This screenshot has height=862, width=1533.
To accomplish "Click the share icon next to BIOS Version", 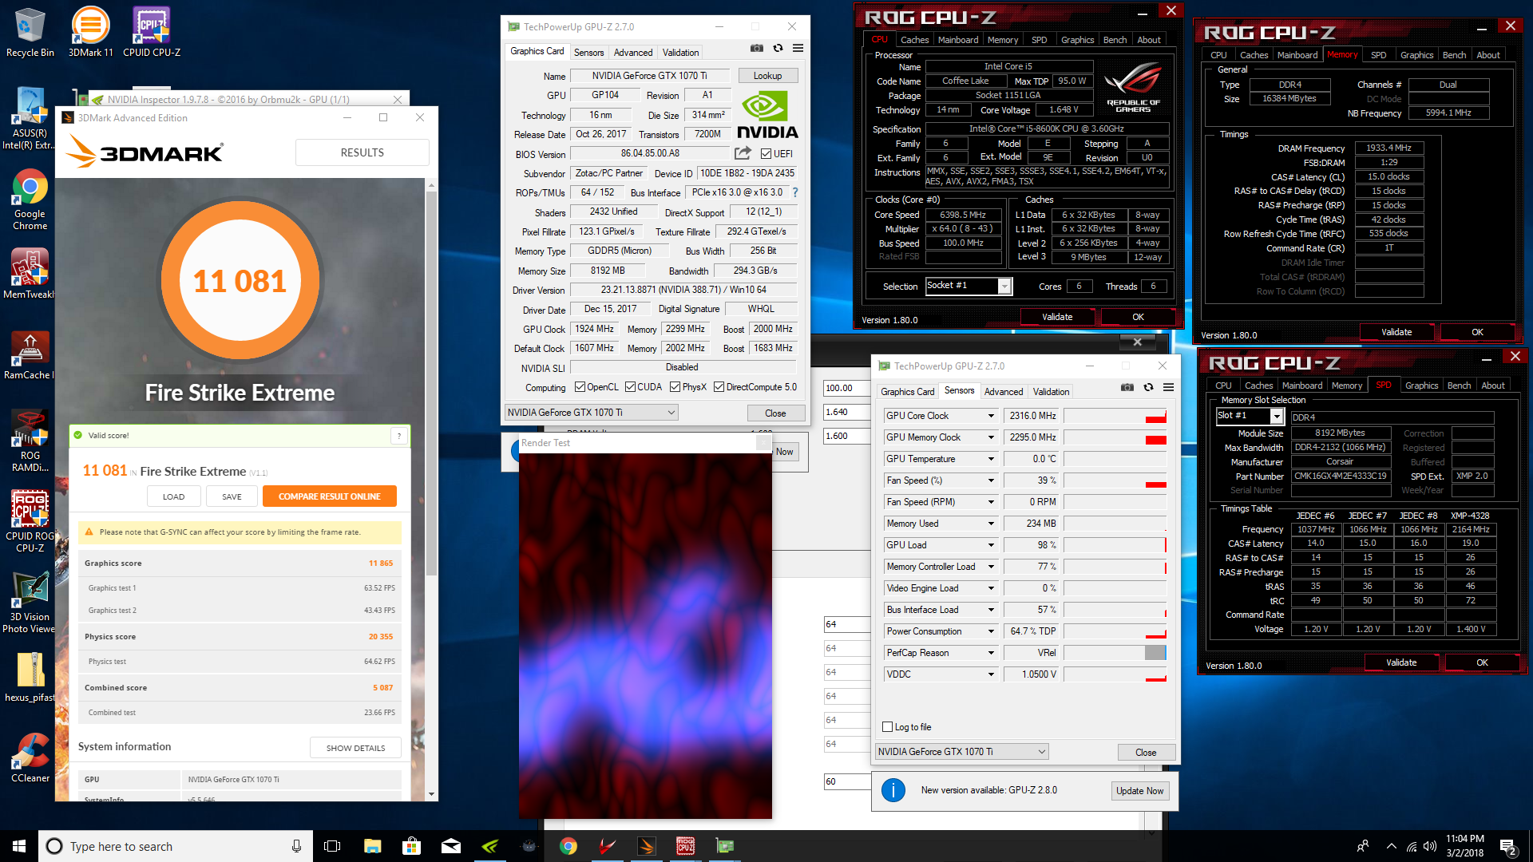I will (x=743, y=153).
